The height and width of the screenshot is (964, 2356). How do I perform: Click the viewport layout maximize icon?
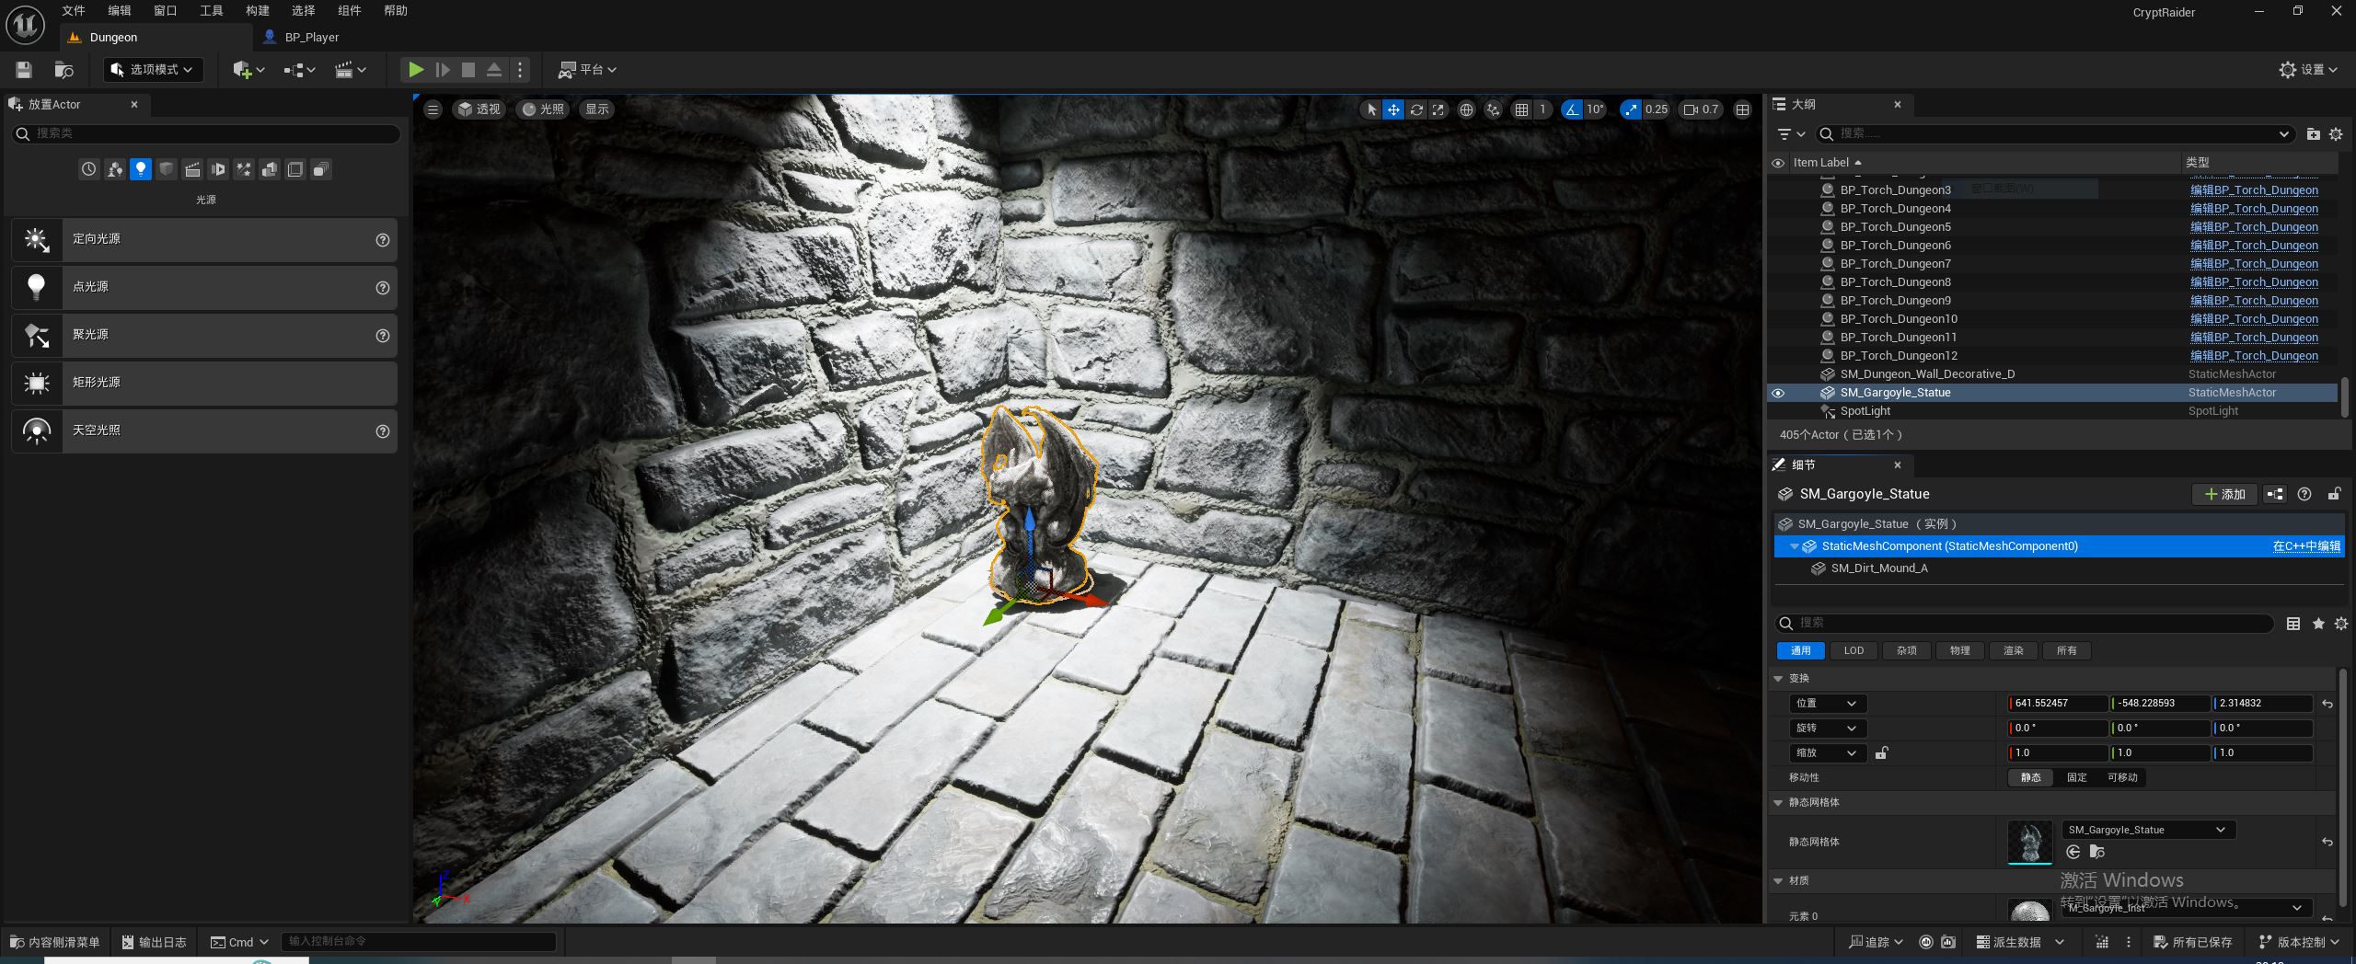coord(1742,109)
